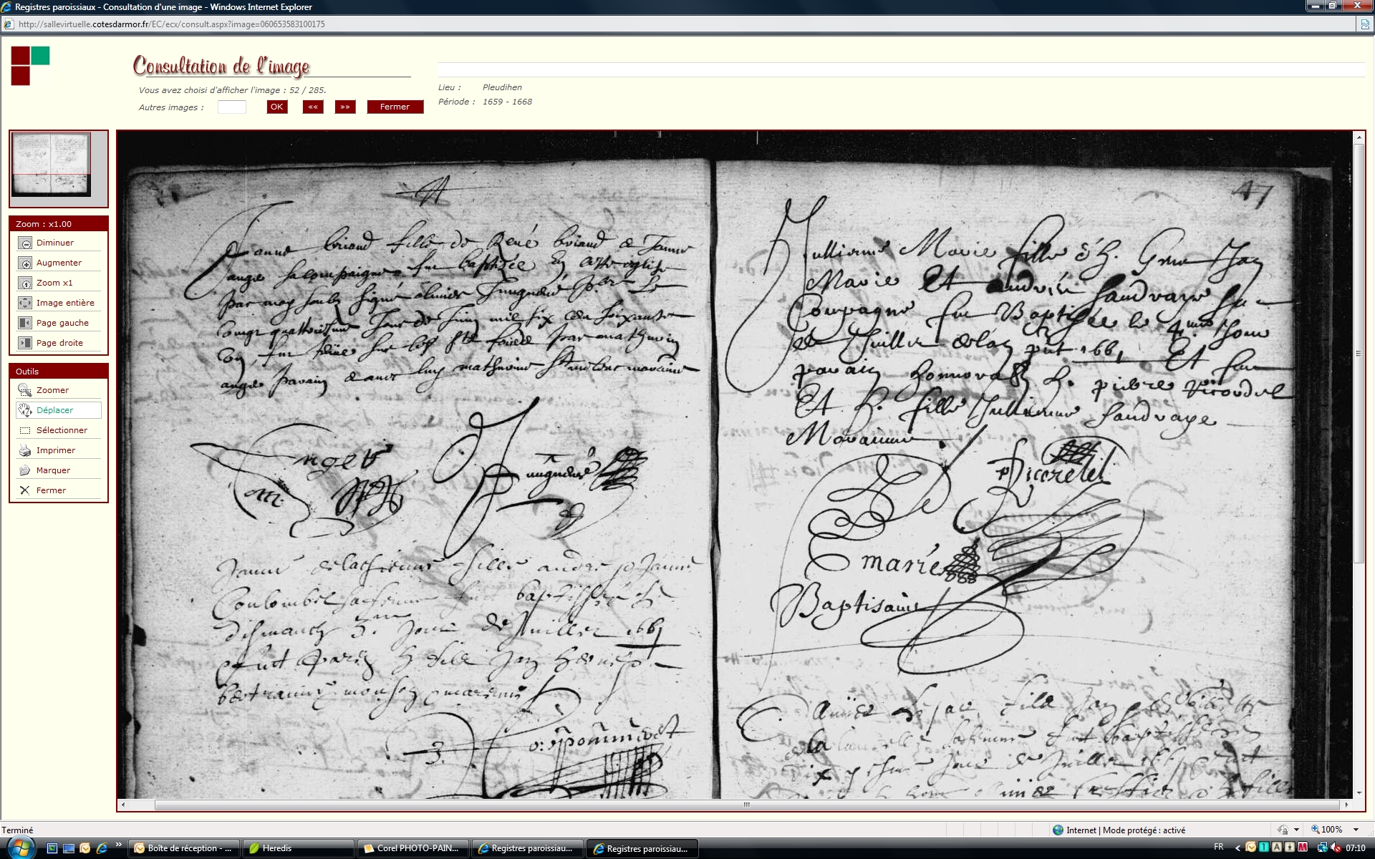Click the Diminuer zoom-out icon
The image size is (1375, 859).
(x=25, y=243)
